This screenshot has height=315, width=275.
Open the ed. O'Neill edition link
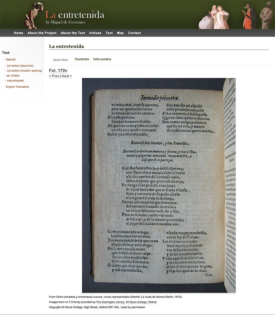13,76
